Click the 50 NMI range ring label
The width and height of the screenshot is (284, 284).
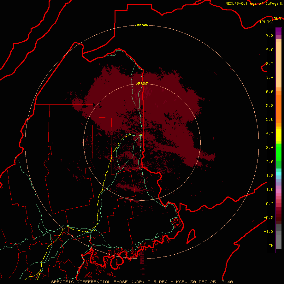pyautogui.click(x=142, y=83)
